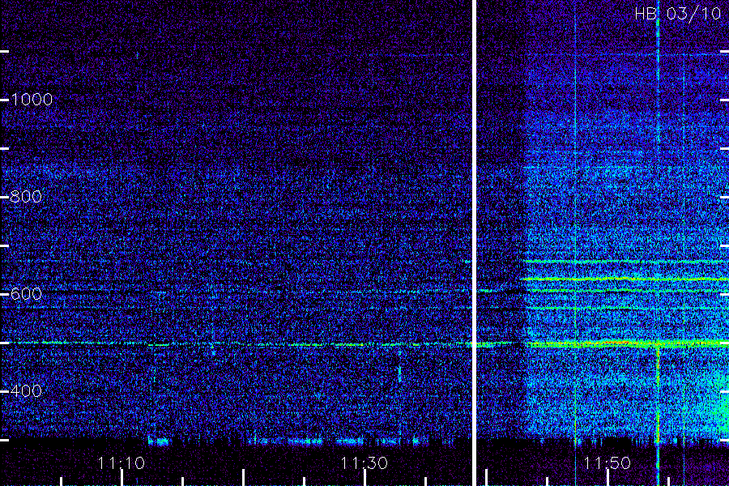Click the 11:50 time axis label
Screen dimensions: 729x486
607,463
